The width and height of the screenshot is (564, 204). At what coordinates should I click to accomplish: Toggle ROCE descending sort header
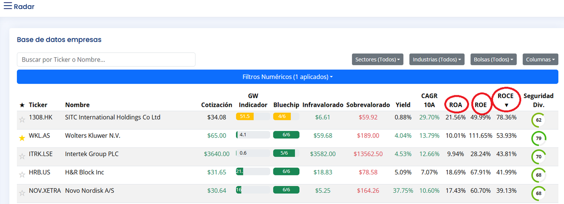[506, 99]
